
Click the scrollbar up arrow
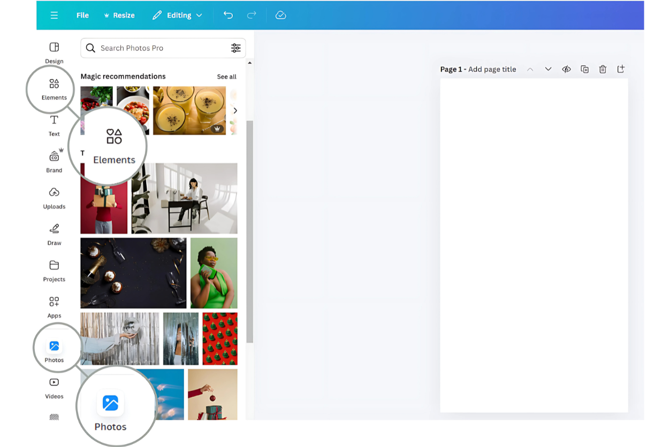point(249,63)
